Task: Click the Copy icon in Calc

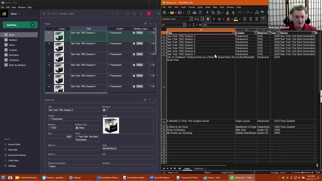Action: [213, 12]
